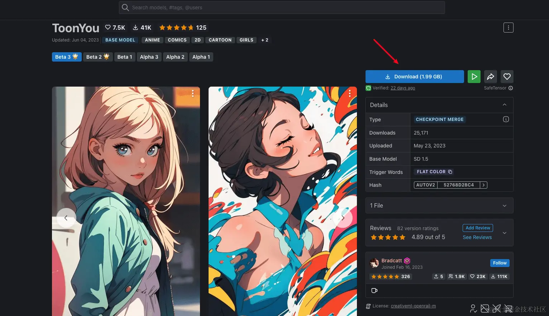Click Download (1.99 GB) button

click(415, 77)
